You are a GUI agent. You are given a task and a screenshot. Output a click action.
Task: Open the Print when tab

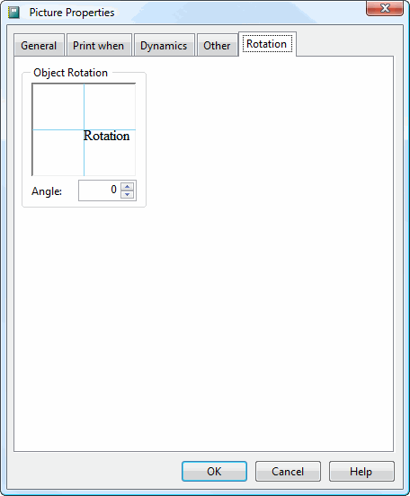99,45
